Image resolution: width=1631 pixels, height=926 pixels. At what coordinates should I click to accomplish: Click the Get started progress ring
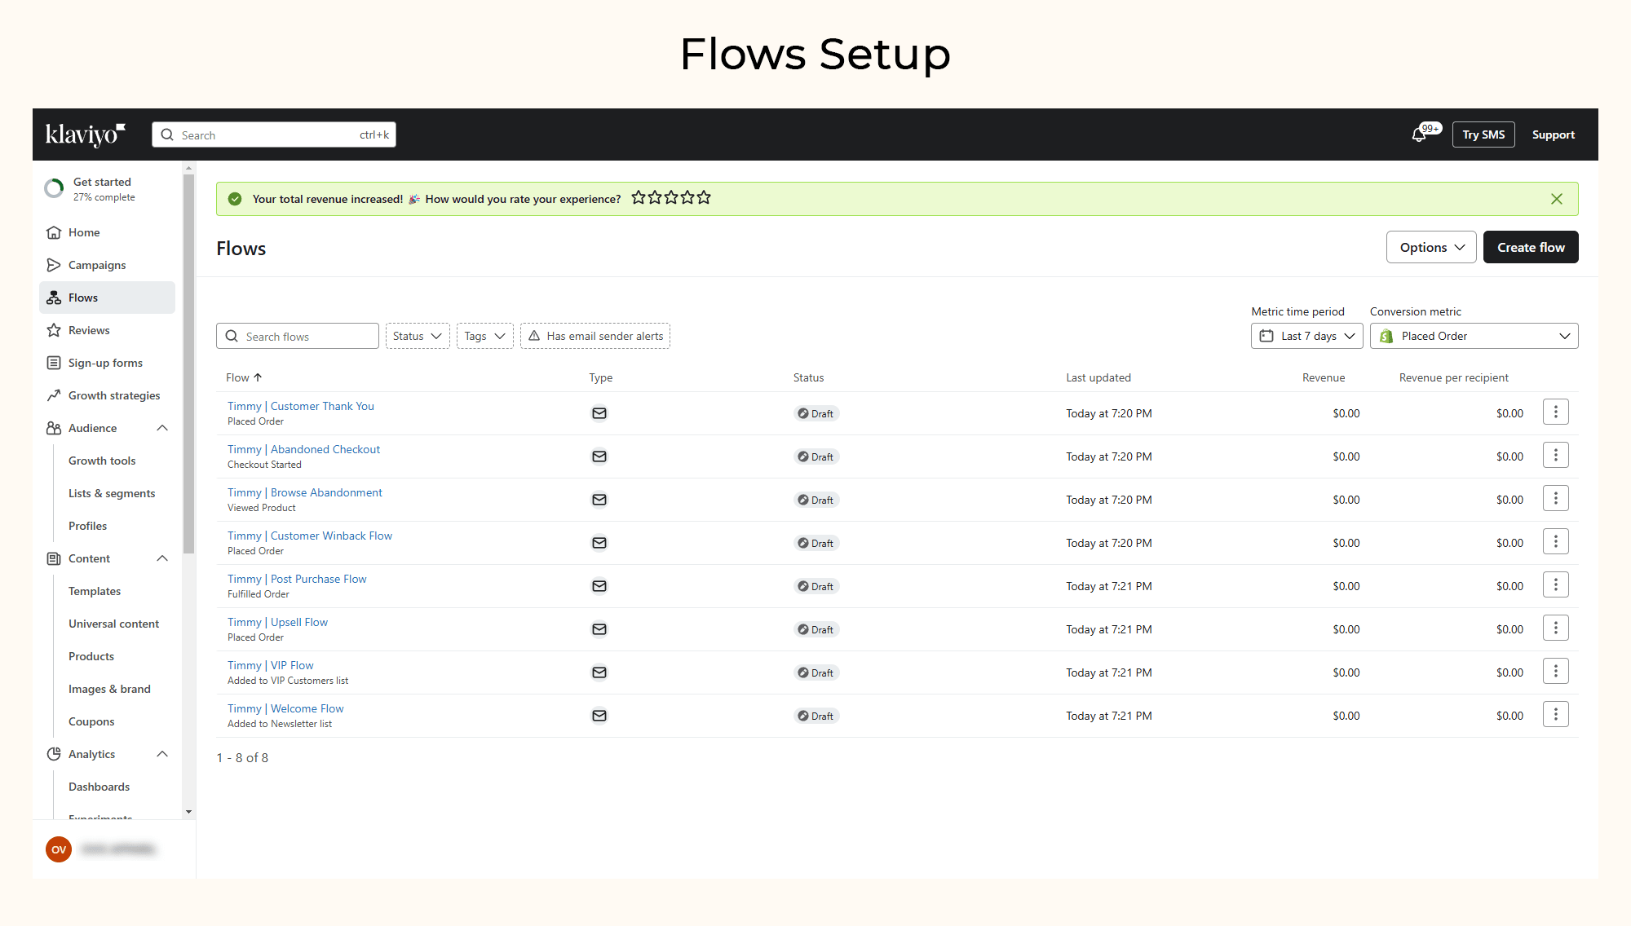(x=54, y=189)
